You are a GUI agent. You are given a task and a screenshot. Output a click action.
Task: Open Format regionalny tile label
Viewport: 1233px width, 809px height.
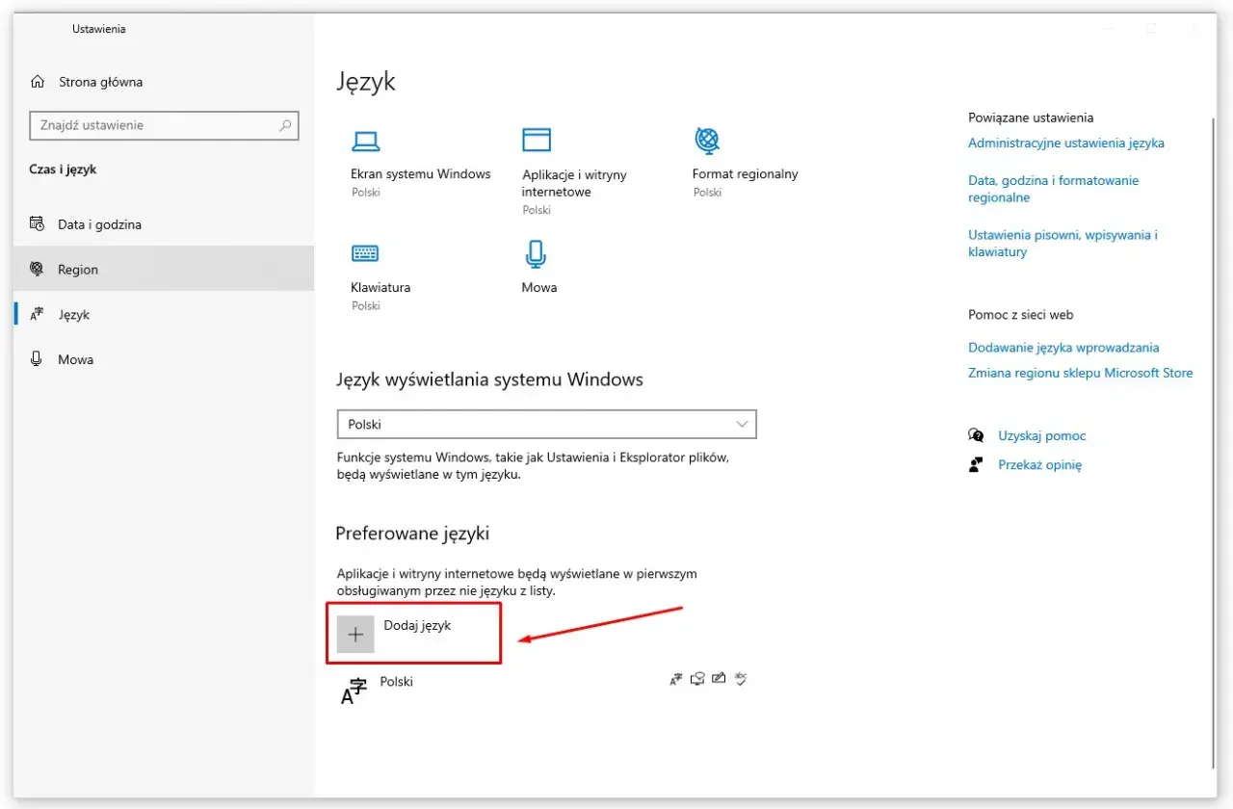pyautogui.click(x=745, y=174)
